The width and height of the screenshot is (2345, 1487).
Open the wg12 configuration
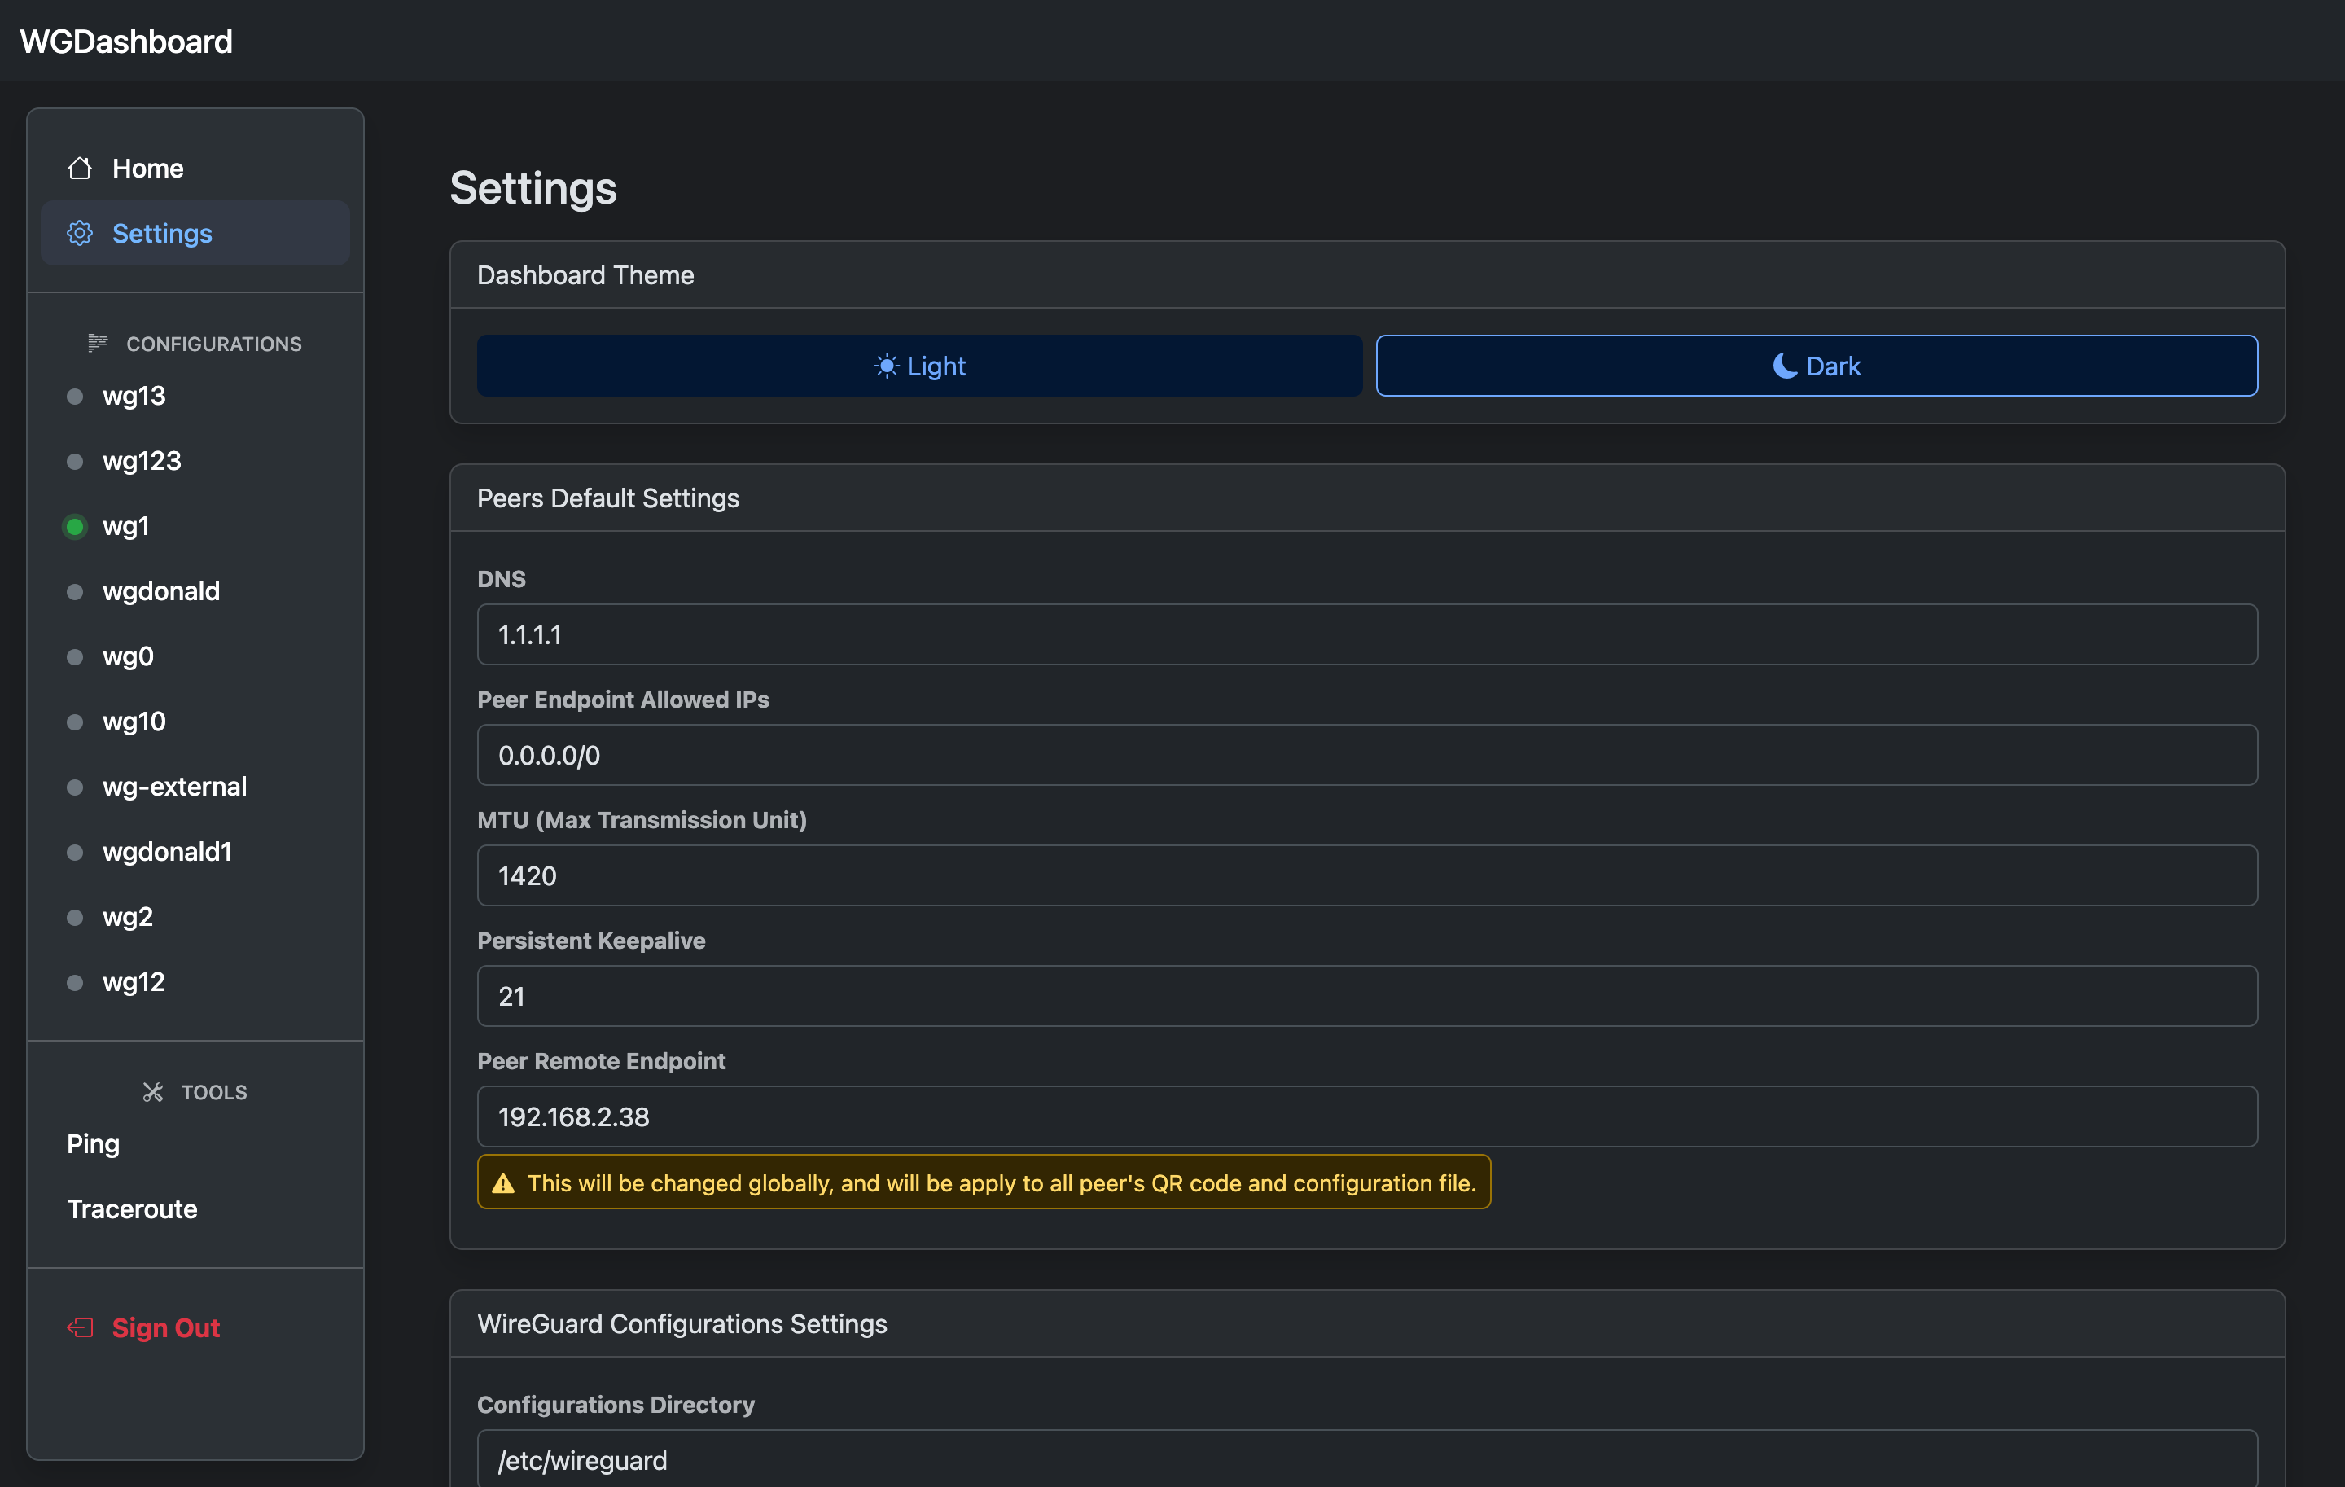click(195, 983)
